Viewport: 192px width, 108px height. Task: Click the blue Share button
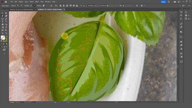(x=163, y=2)
